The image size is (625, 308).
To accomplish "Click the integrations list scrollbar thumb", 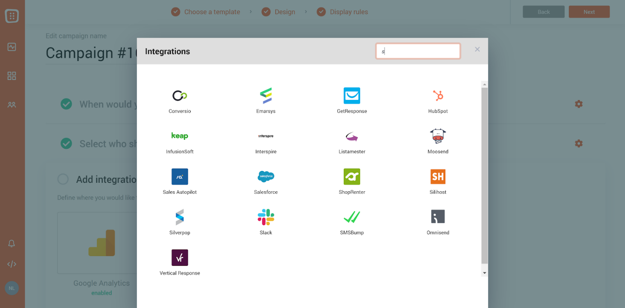I will click(x=485, y=175).
